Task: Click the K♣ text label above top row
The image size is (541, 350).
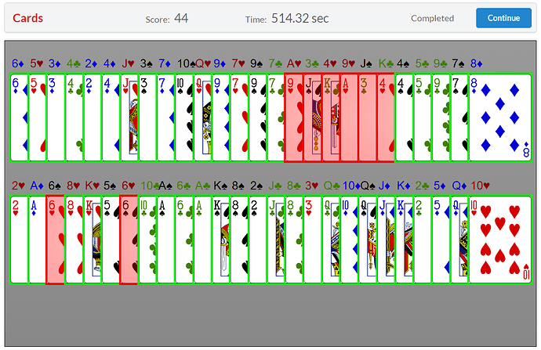Action: click(x=386, y=63)
